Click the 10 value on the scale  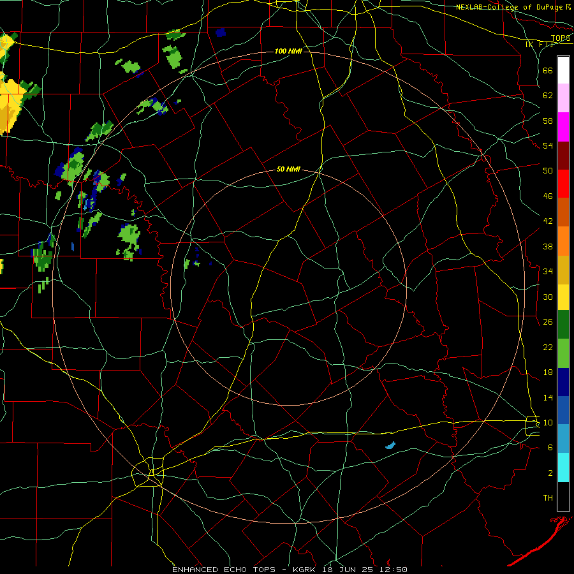point(548,422)
